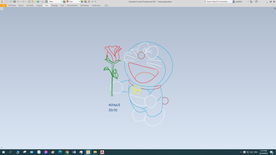Click the Inventor application logo icon
The image size is (276, 155).
click(2, 2)
